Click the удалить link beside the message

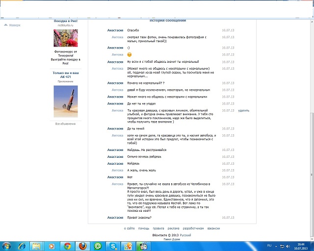click(243, 111)
